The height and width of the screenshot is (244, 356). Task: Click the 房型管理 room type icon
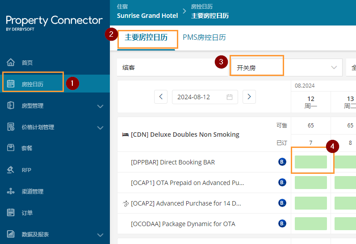pyautogui.click(x=11, y=105)
